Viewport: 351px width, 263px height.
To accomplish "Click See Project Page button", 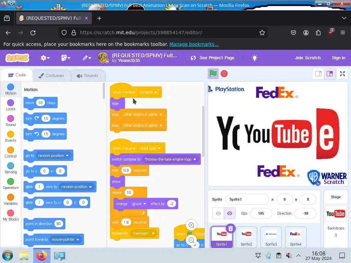I will (213, 58).
